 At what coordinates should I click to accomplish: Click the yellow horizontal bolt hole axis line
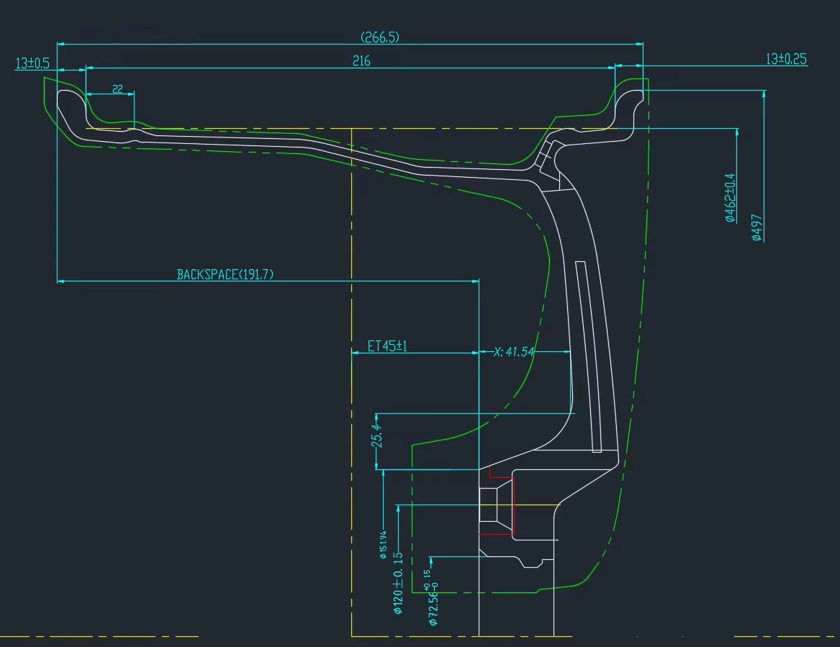(533, 505)
